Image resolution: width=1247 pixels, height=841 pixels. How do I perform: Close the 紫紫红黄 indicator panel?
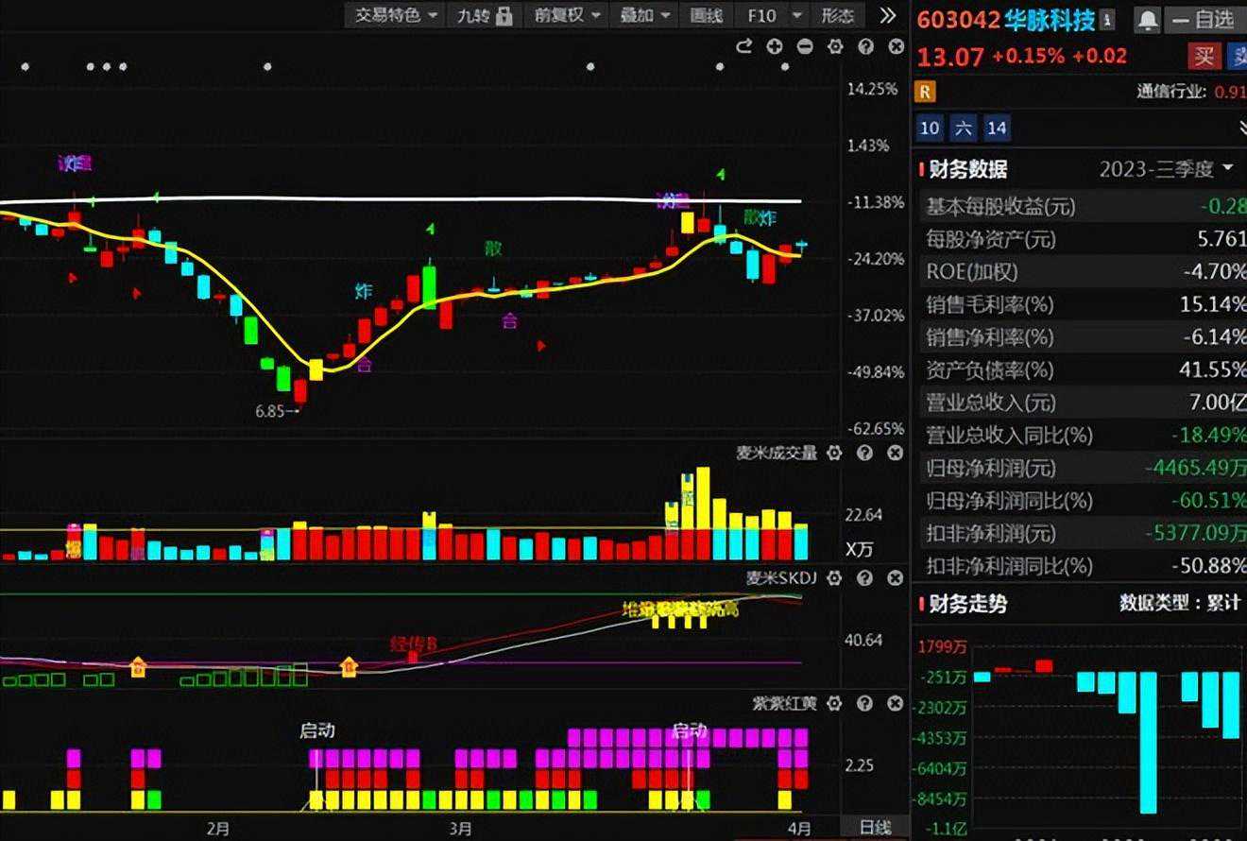click(x=895, y=704)
